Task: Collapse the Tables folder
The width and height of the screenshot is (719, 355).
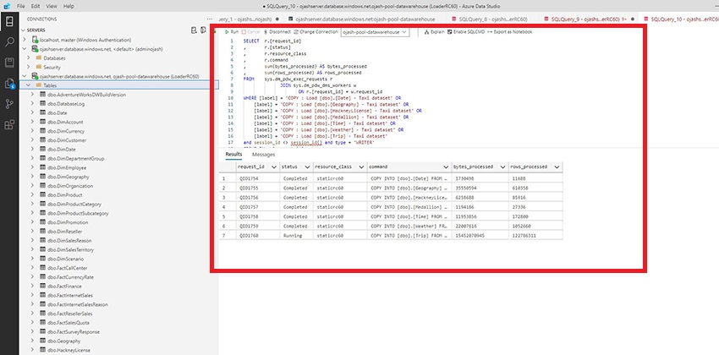Action: tap(29, 85)
